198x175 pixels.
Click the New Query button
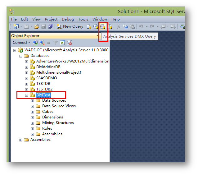pyautogui.click(x=70, y=26)
